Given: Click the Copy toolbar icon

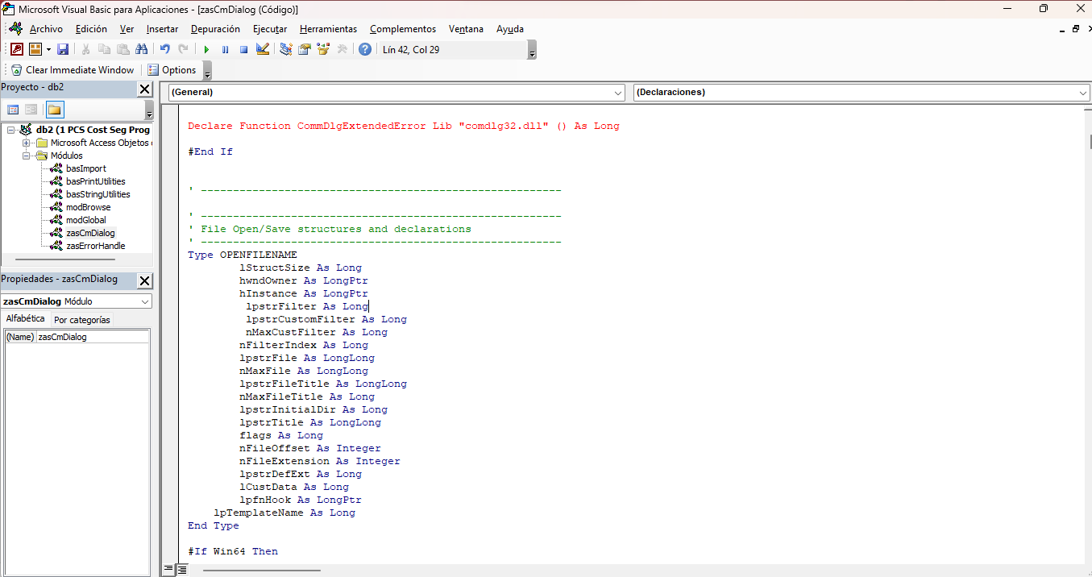Looking at the screenshot, I should tap(104, 49).
